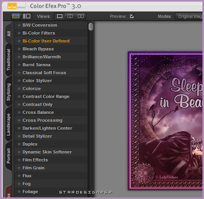The image size is (204, 199).
Task: Select the Foliage filter
Action: point(51,191)
